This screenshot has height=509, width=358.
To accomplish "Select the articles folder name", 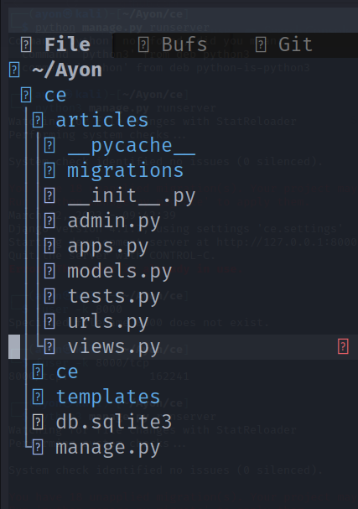I will pyautogui.click(x=102, y=120).
